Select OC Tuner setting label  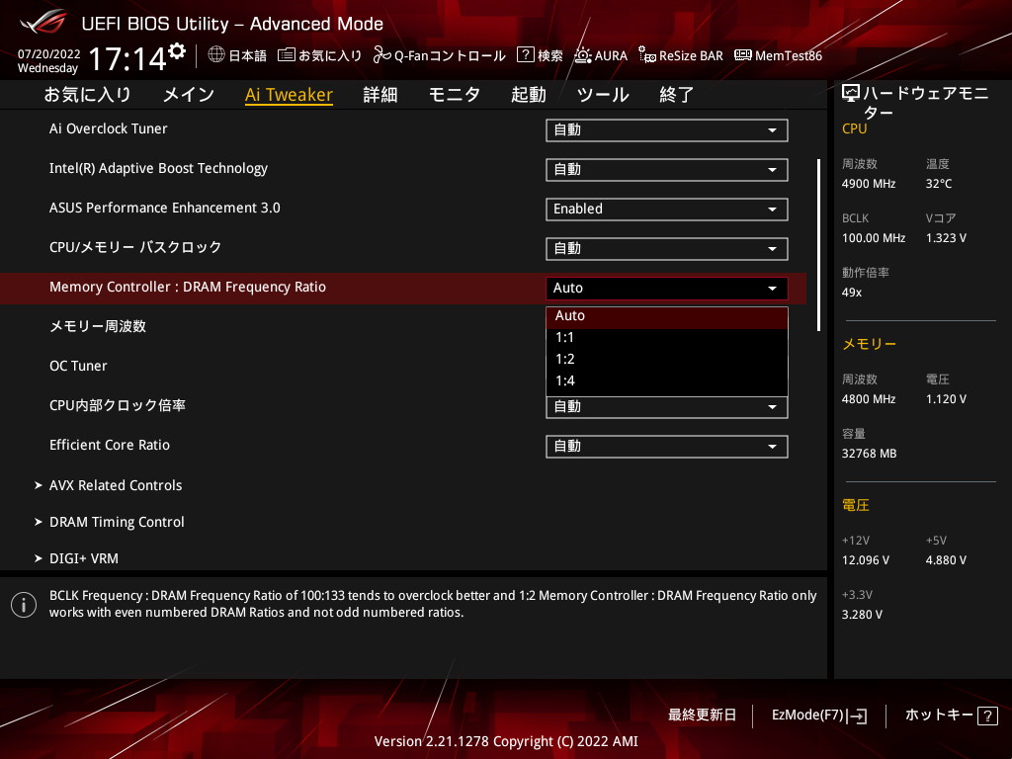79,366
